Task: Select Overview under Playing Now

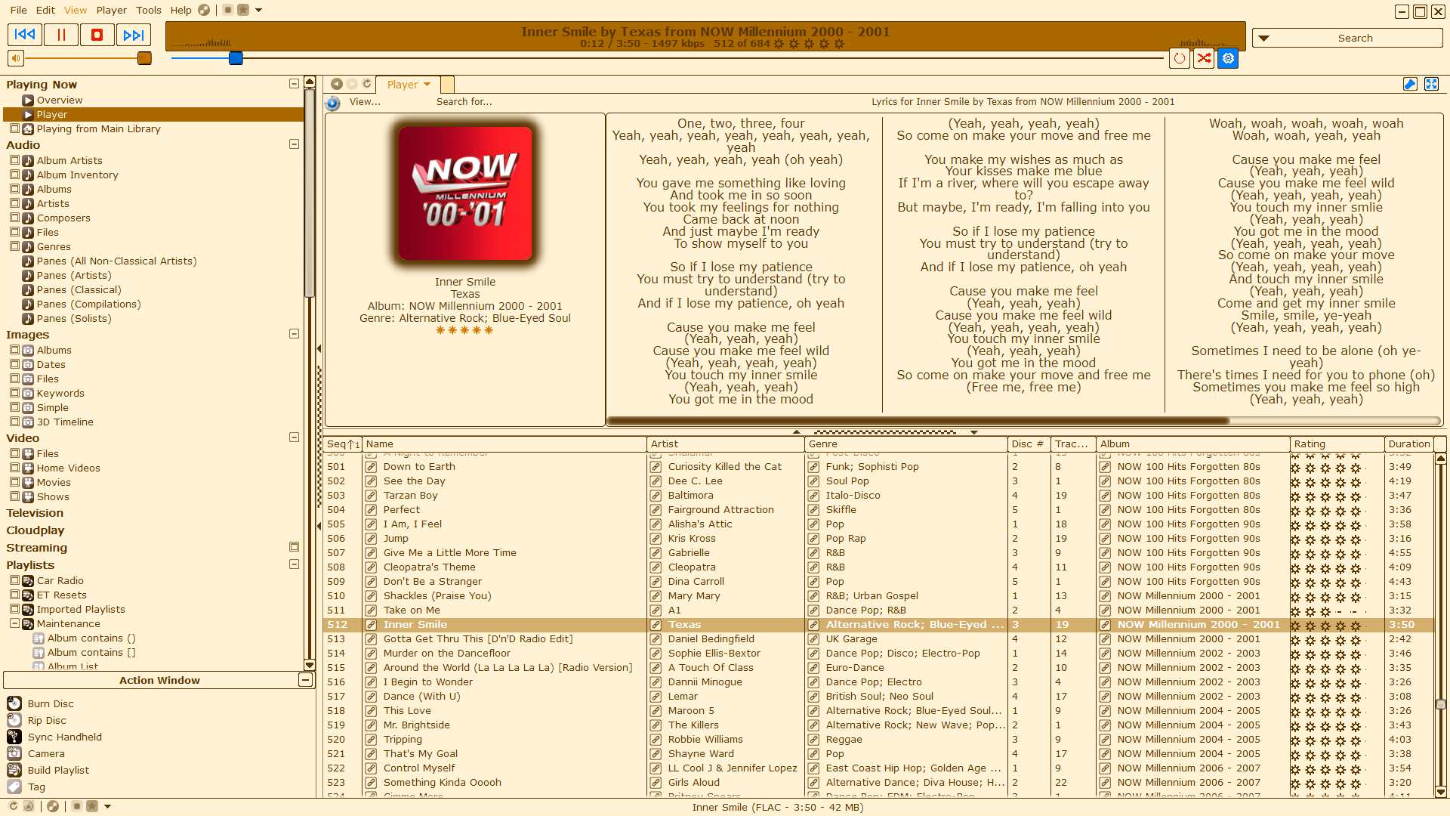Action: 60,100
